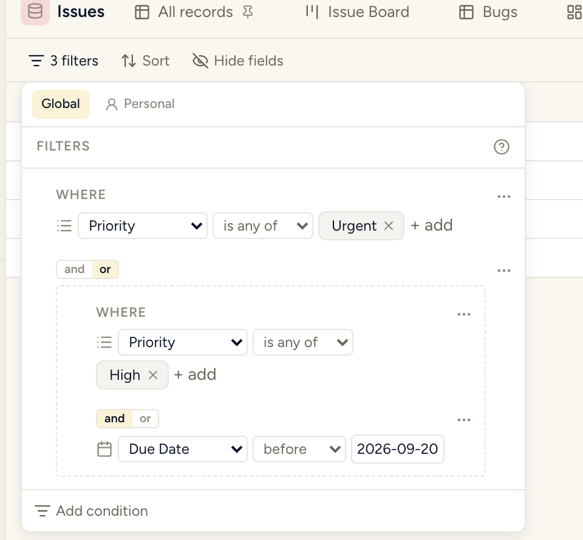
Task: Open the Due Date field dropdown
Action: coord(183,449)
